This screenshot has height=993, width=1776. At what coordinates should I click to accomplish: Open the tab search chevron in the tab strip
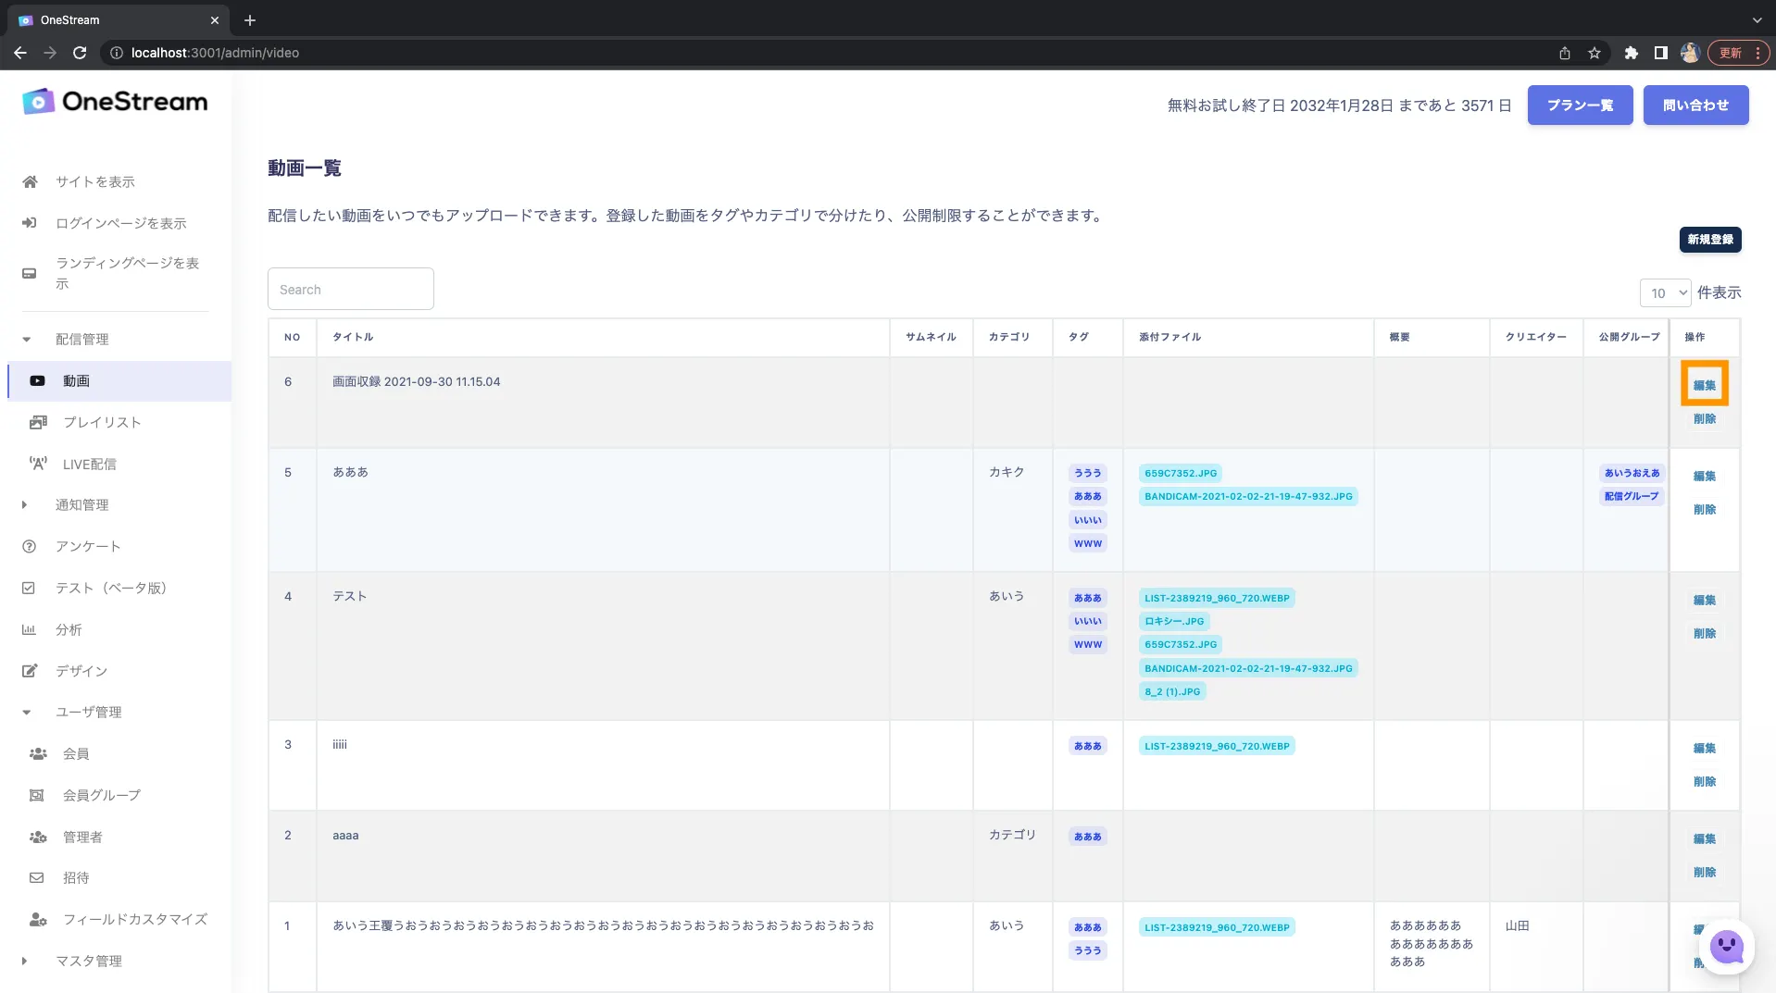click(x=1757, y=19)
